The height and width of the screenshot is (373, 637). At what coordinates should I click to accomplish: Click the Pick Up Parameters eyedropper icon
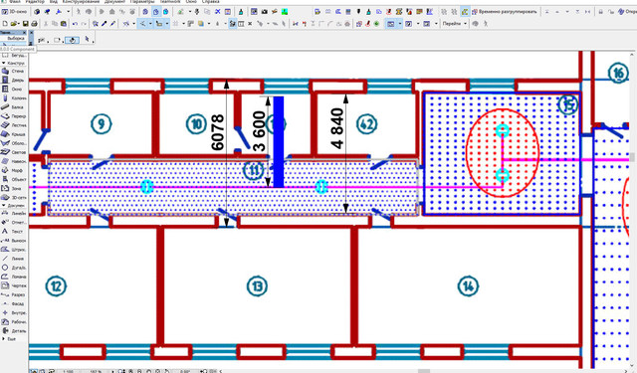pyautogui.click(x=104, y=24)
